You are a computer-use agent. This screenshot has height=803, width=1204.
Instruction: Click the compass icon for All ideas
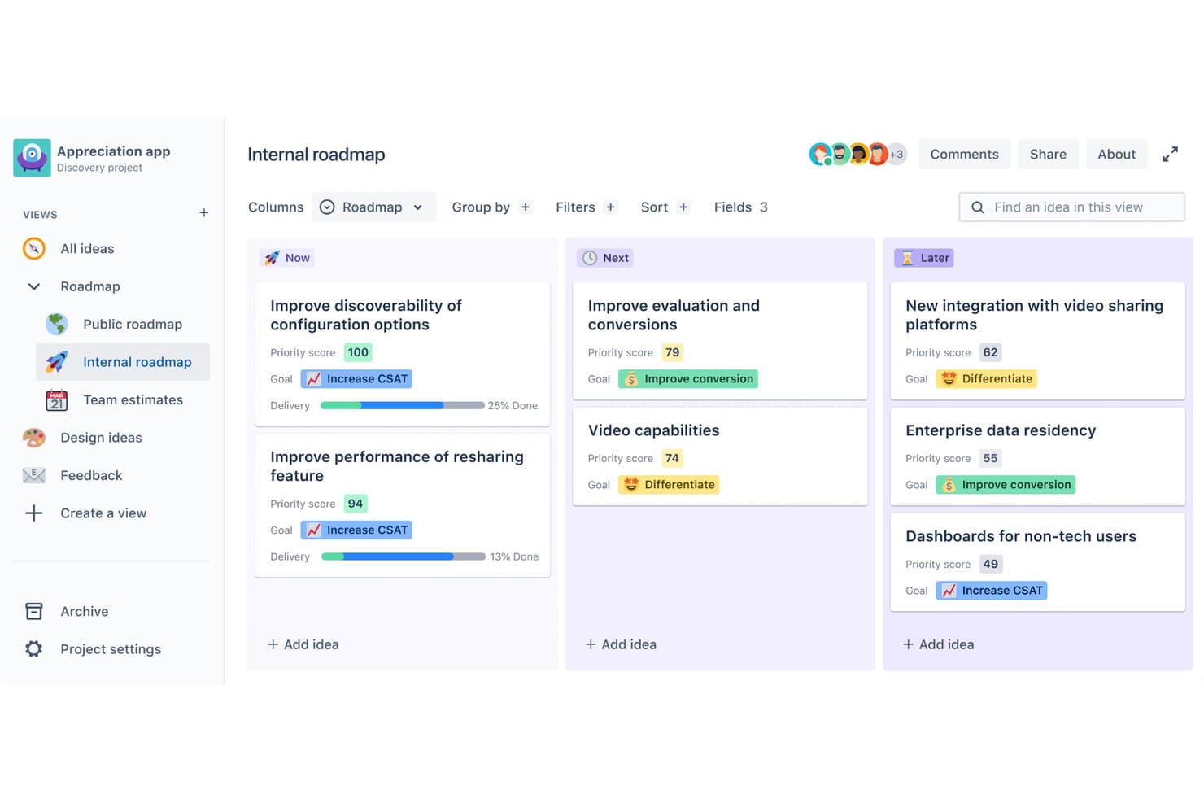pyautogui.click(x=34, y=248)
